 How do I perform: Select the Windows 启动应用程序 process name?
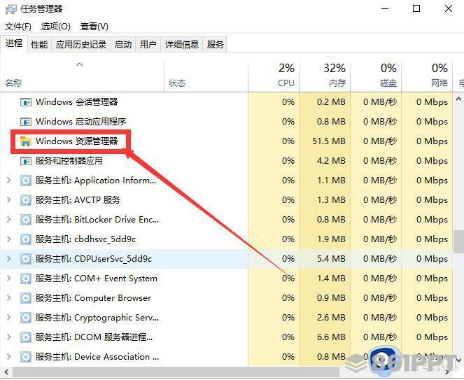coord(81,122)
